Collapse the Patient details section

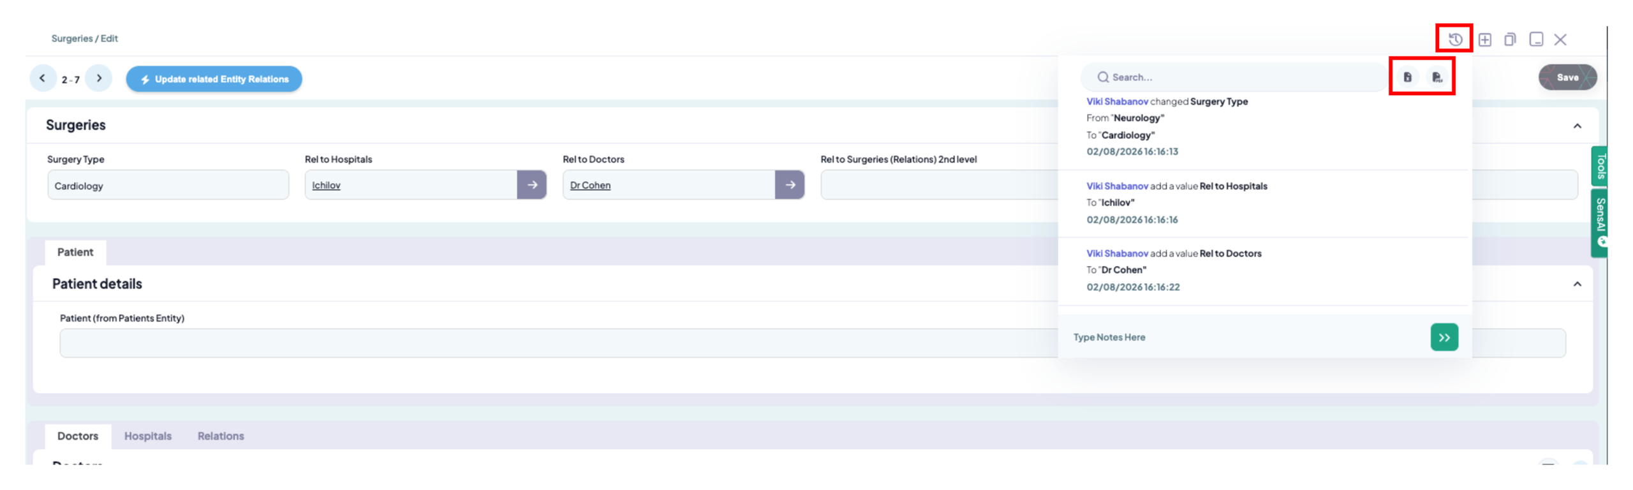pyautogui.click(x=1577, y=284)
